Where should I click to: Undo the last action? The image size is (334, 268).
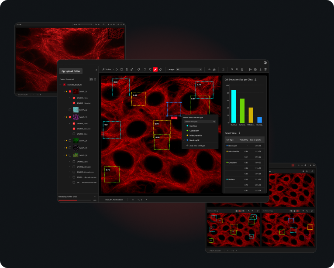point(145,69)
